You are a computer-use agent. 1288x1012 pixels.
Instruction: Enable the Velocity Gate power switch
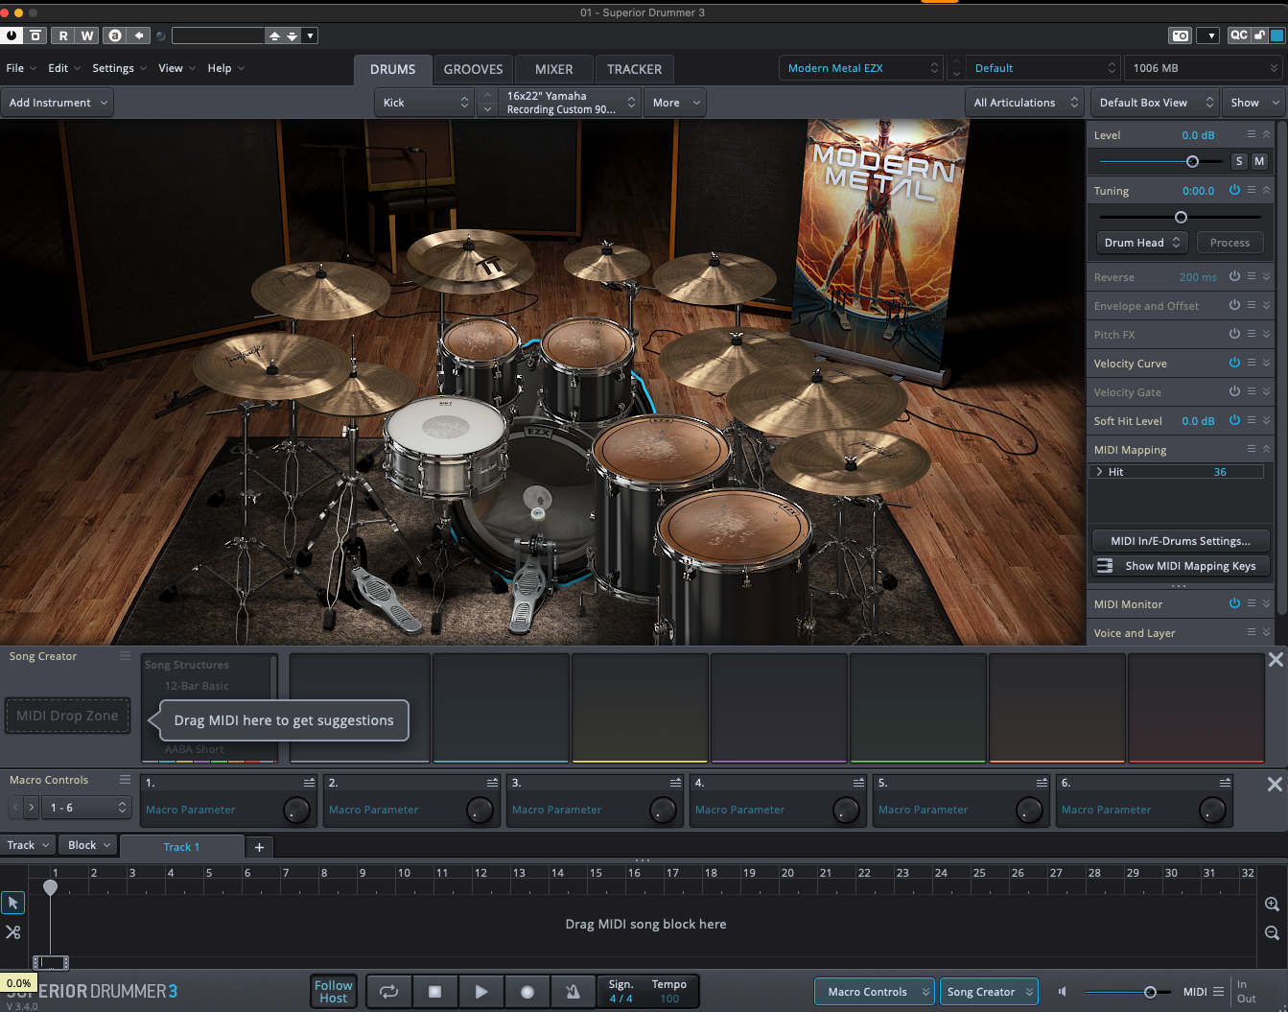click(x=1234, y=391)
